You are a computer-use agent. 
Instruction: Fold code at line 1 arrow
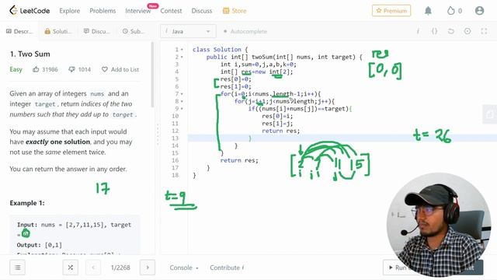pyautogui.click(x=182, y=50)
